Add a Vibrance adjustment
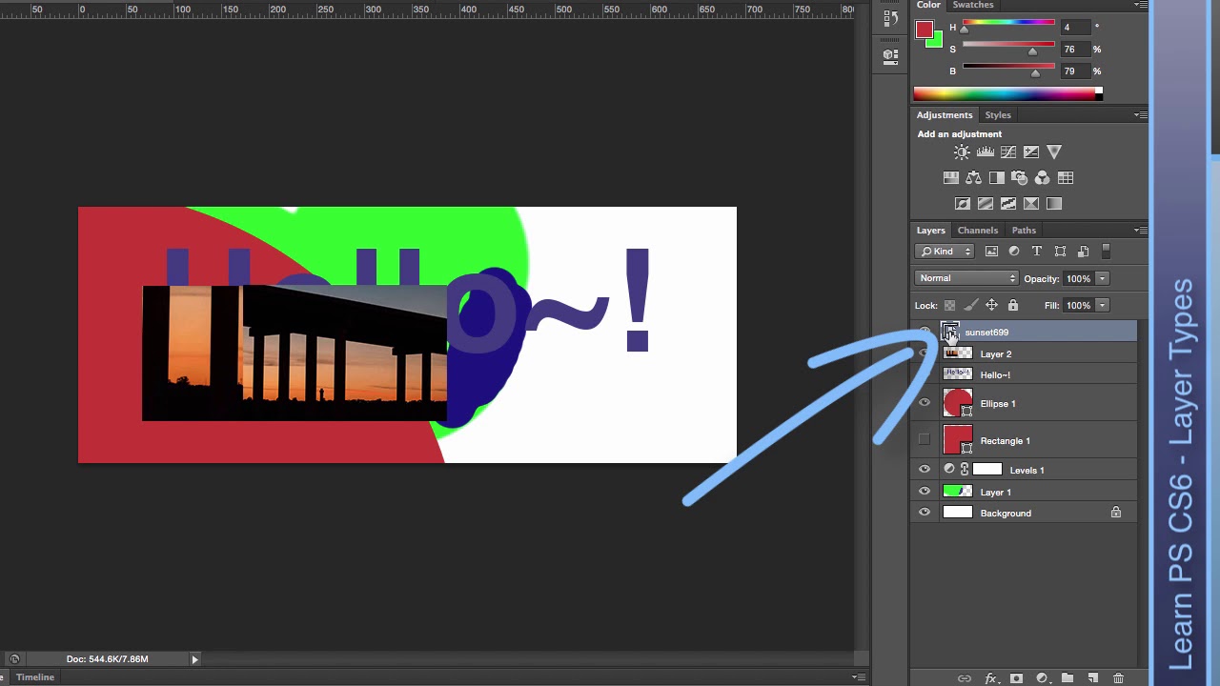 [x=1054, y=152]
